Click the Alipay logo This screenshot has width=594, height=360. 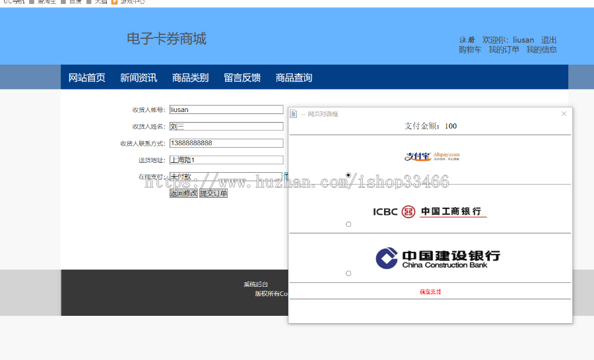pos(432,156)
